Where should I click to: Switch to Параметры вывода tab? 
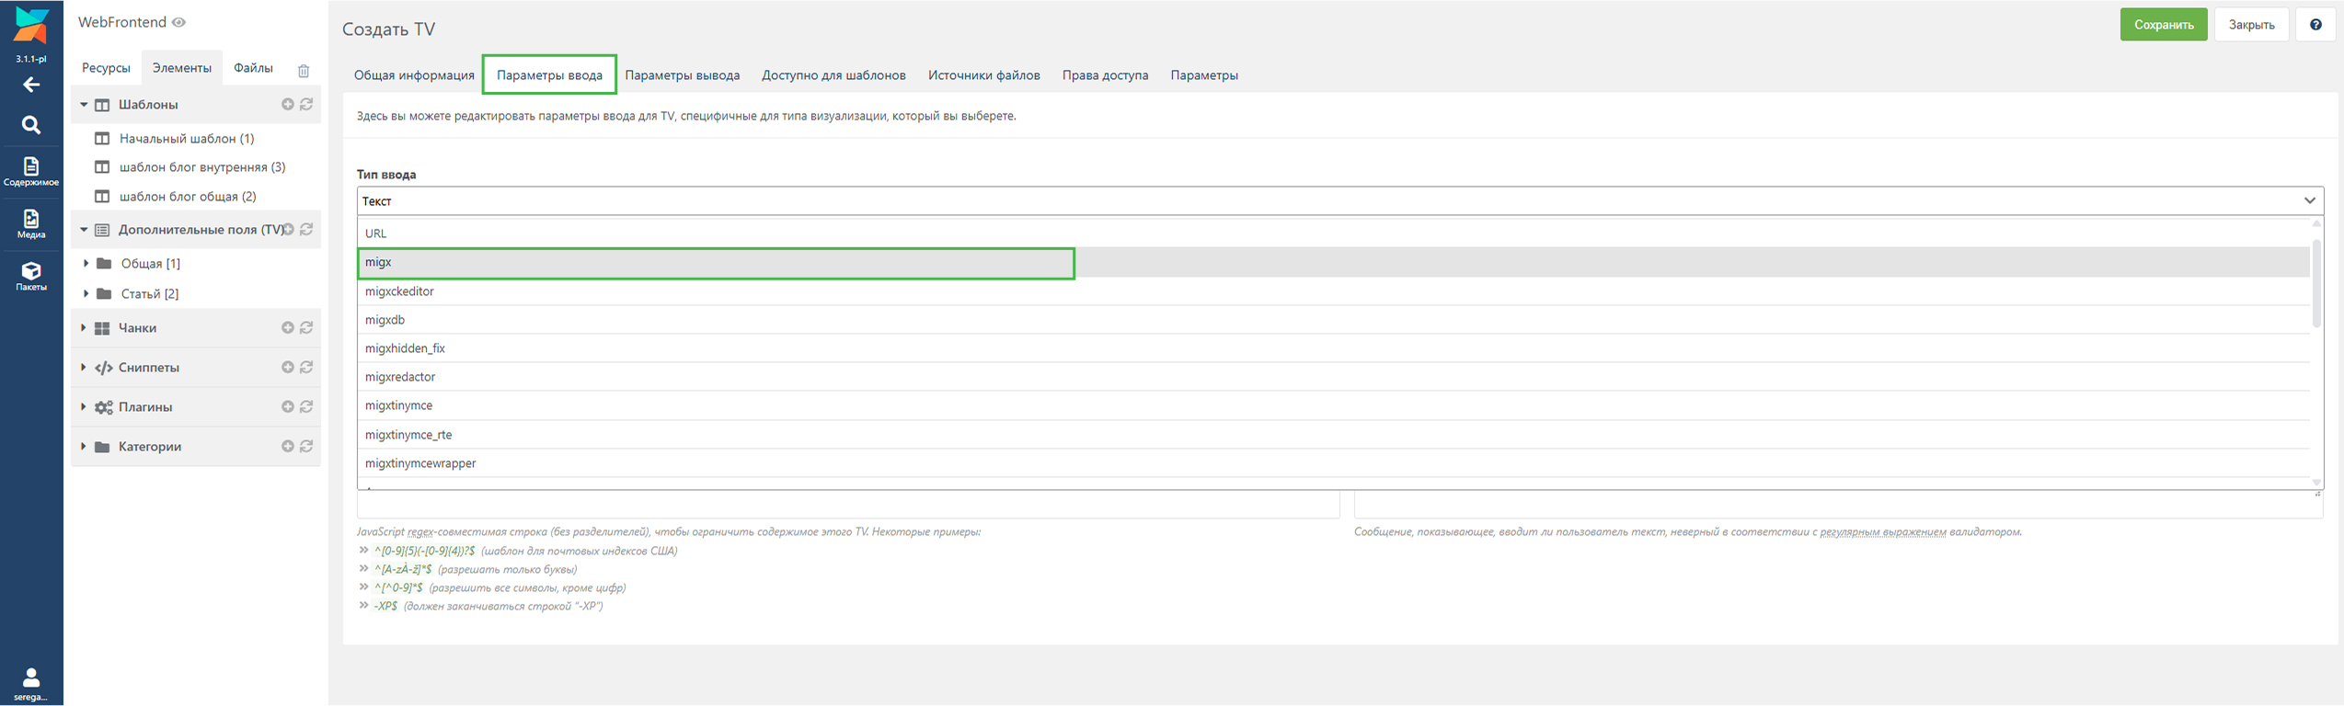coord(682,75)
